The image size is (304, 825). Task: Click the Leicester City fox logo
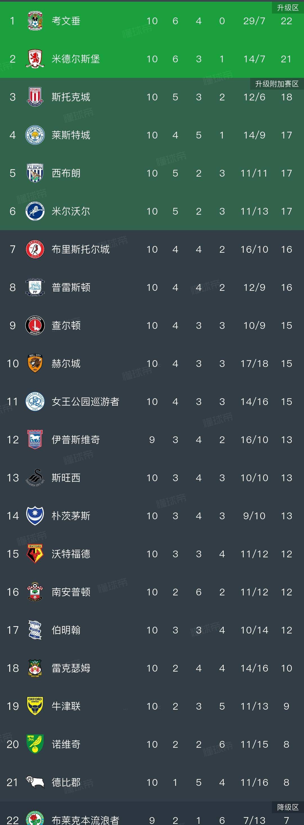click(x=35, y=135)
